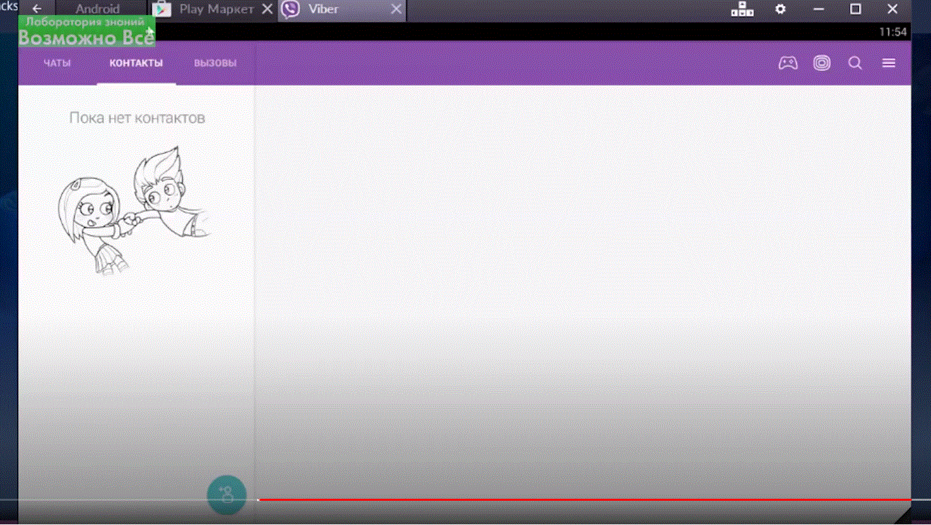Viewport: 931px width, 525px height.
Task: Close the BlueStacks window
Action: 892,9
